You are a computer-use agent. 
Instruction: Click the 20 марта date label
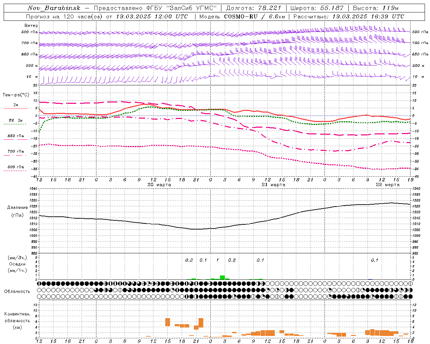tap(159, 185)
